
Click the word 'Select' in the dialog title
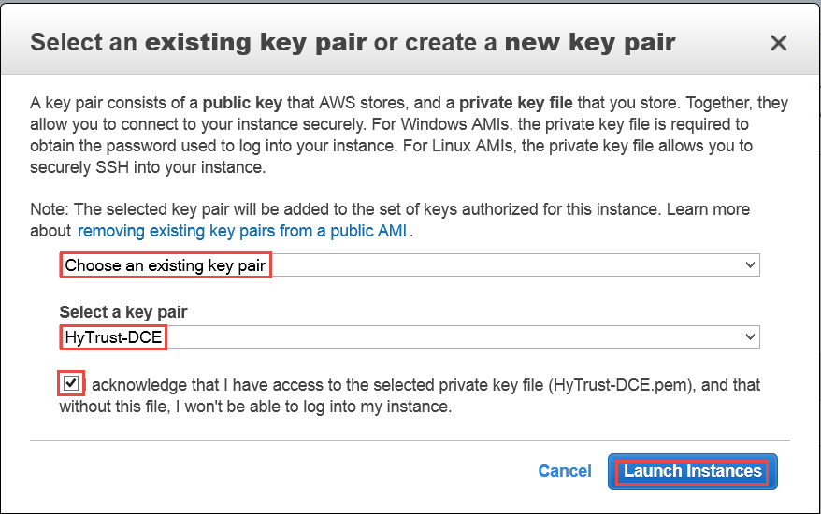(x=71, y=43)
